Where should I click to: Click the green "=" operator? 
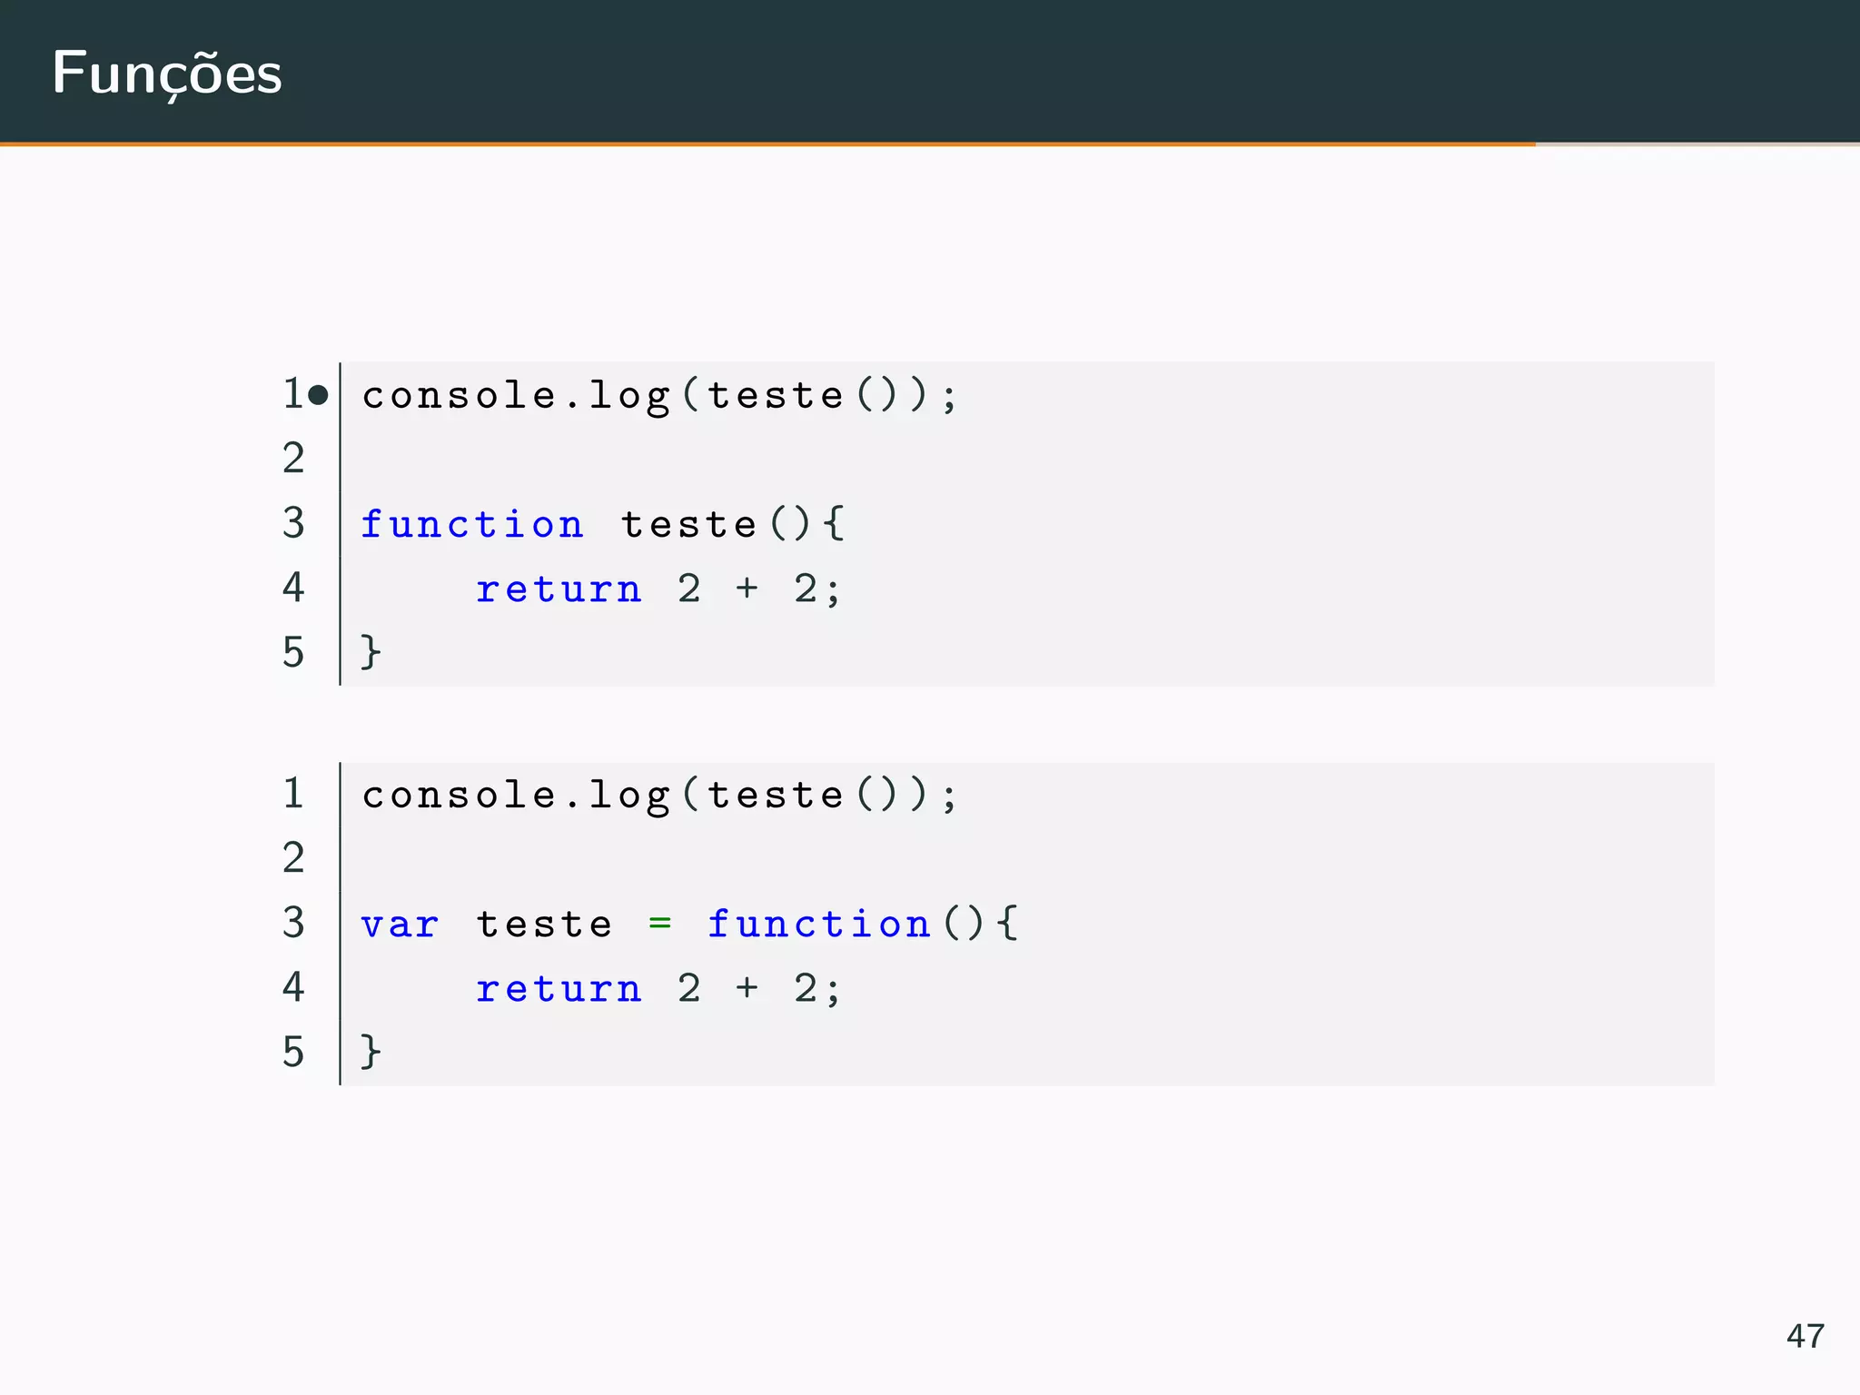[x=660, y=924]
